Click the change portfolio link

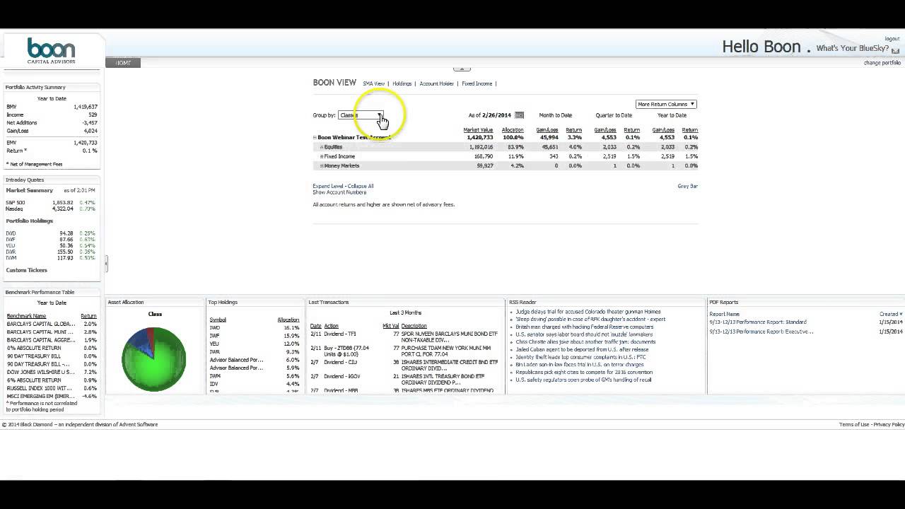click(882, 63)
